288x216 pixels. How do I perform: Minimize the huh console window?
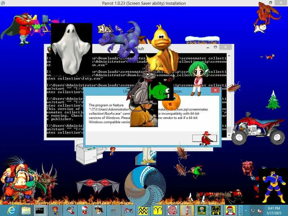pos(208,47)
